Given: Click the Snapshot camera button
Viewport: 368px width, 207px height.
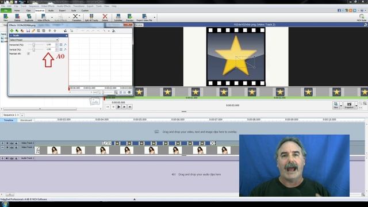Looking at the screenshot, I should click(x=349, y=105).
